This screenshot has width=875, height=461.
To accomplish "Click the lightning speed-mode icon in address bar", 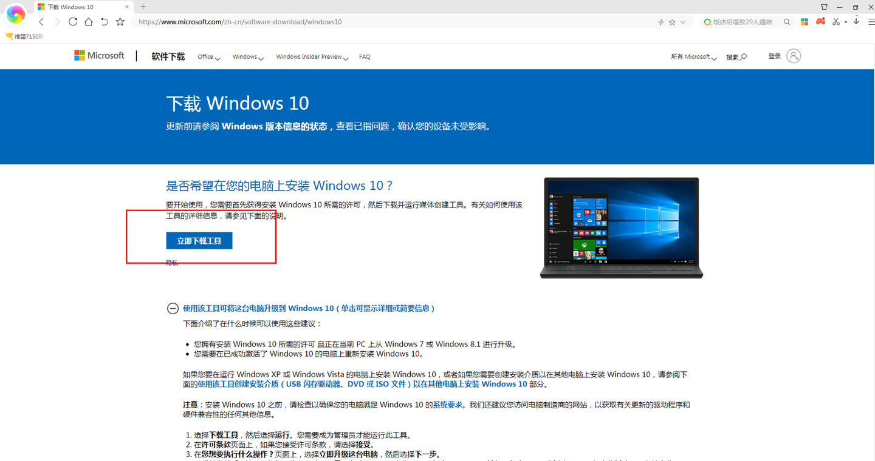I will (661, 22).
